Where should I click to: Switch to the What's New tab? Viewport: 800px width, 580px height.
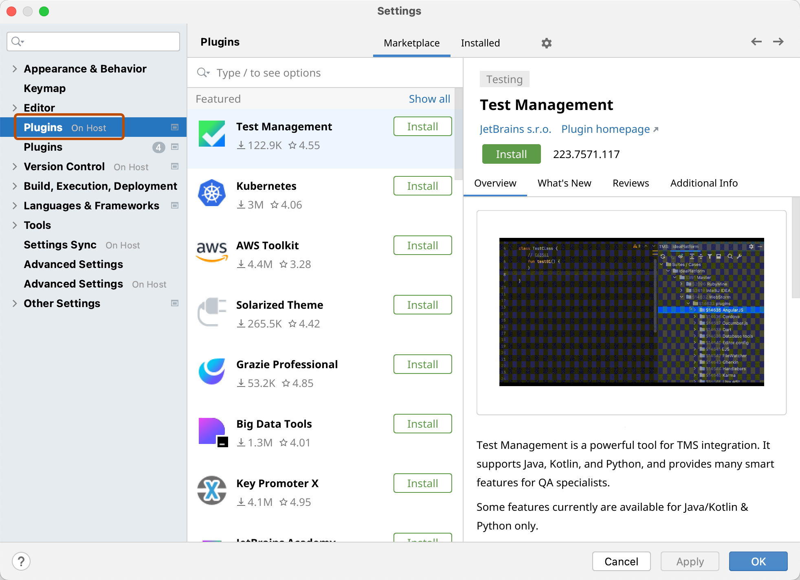(x=565, y=183)
